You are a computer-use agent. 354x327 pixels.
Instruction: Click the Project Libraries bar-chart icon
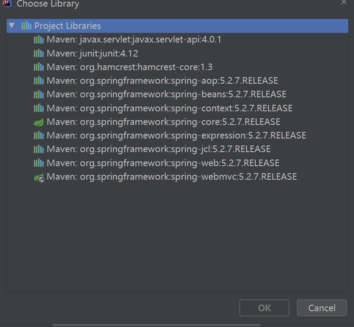point(26,25)
